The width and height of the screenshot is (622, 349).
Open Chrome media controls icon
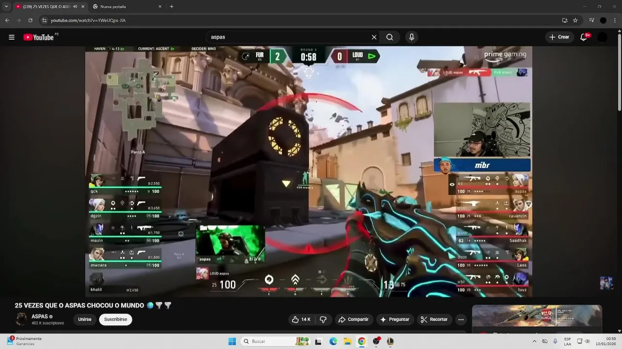pos(591,20)
